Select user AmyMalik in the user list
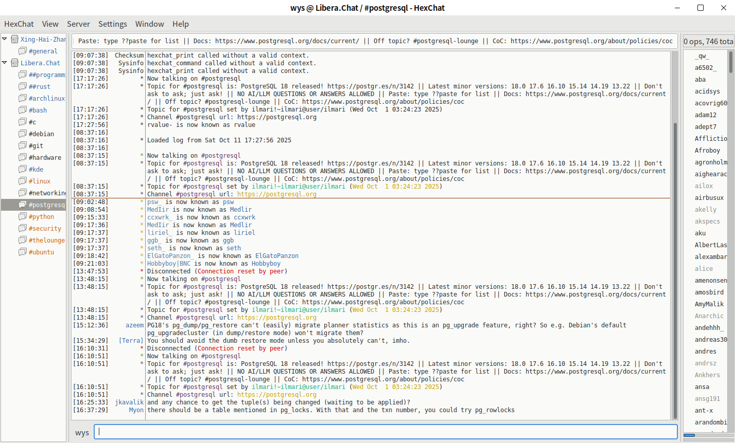Image resolution: width=735 pixels, height=443 pixels. (x=709, y=304)
